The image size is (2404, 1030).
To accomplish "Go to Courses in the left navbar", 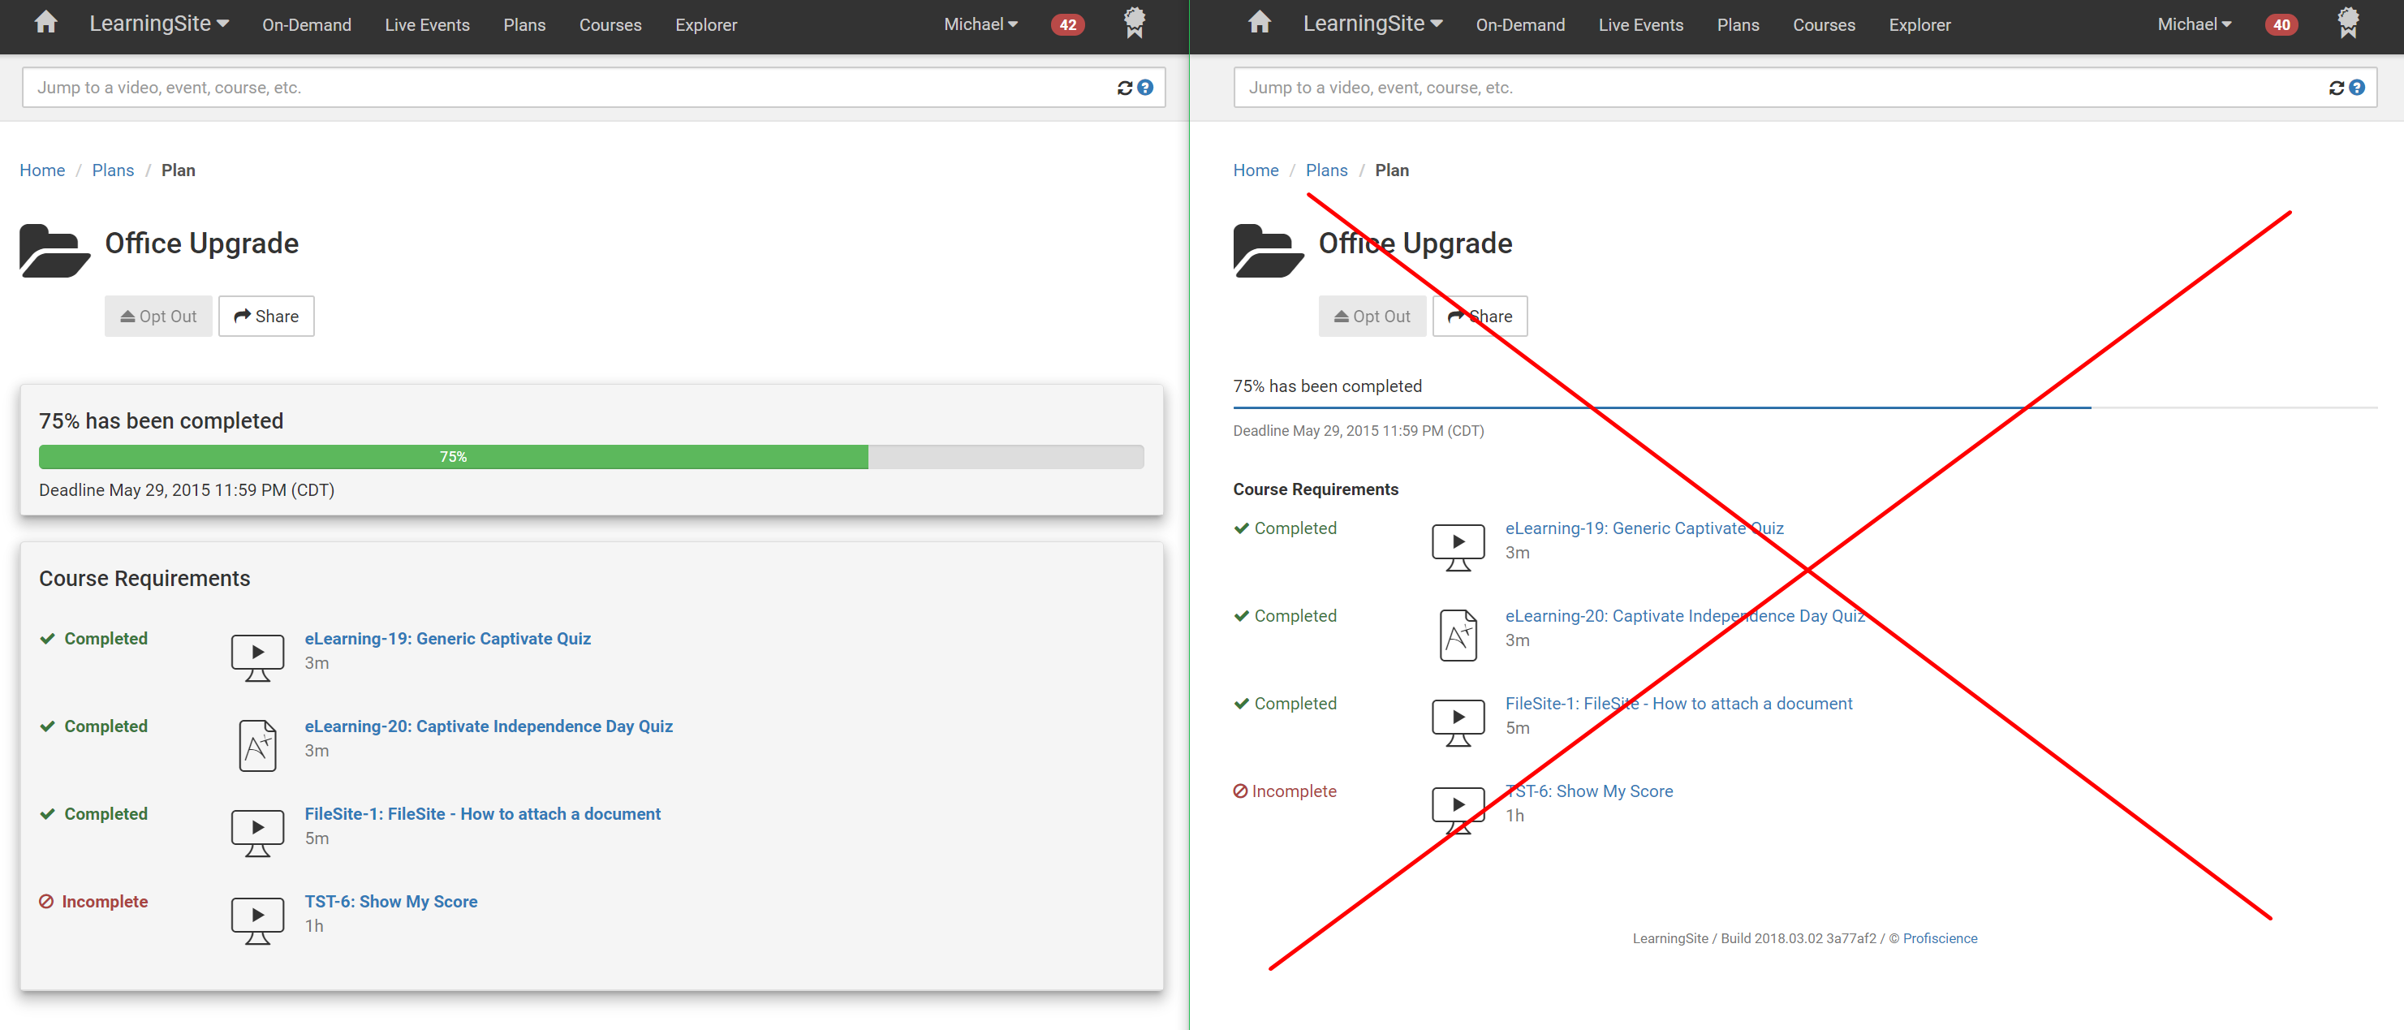I will (x=610, y=25).
